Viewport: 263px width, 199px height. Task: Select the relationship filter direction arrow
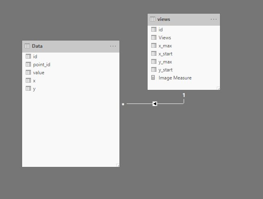coord(155,104)
